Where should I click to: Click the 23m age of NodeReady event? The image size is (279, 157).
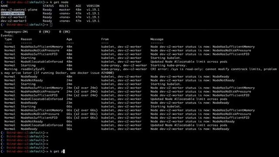pos(69,103)
